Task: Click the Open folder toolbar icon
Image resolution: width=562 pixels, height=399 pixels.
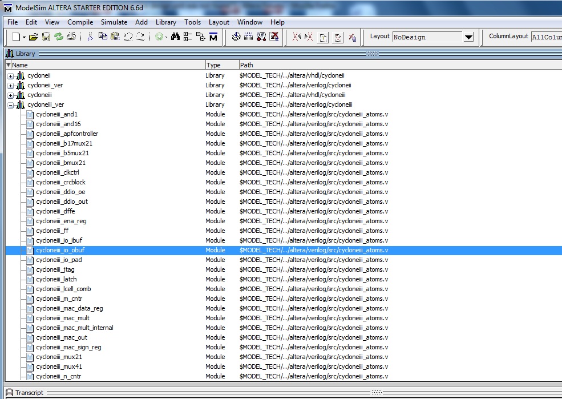Action: pyautogui.click(x=33, y=37)
